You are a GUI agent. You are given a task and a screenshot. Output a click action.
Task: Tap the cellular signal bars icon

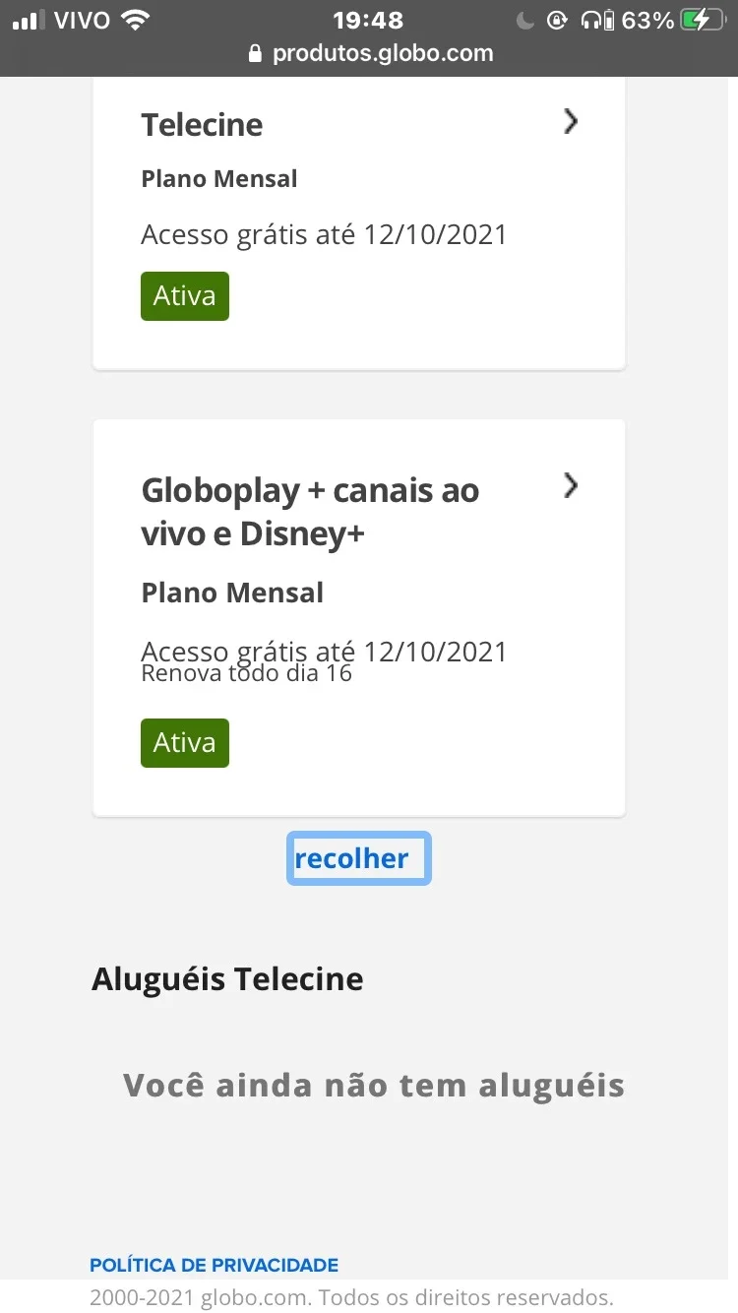(x=30, y=20)
